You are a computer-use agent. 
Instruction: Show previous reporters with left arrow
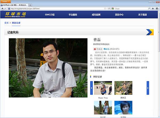point(91,88)
